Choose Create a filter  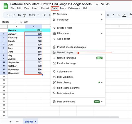(x=78, y=28)
